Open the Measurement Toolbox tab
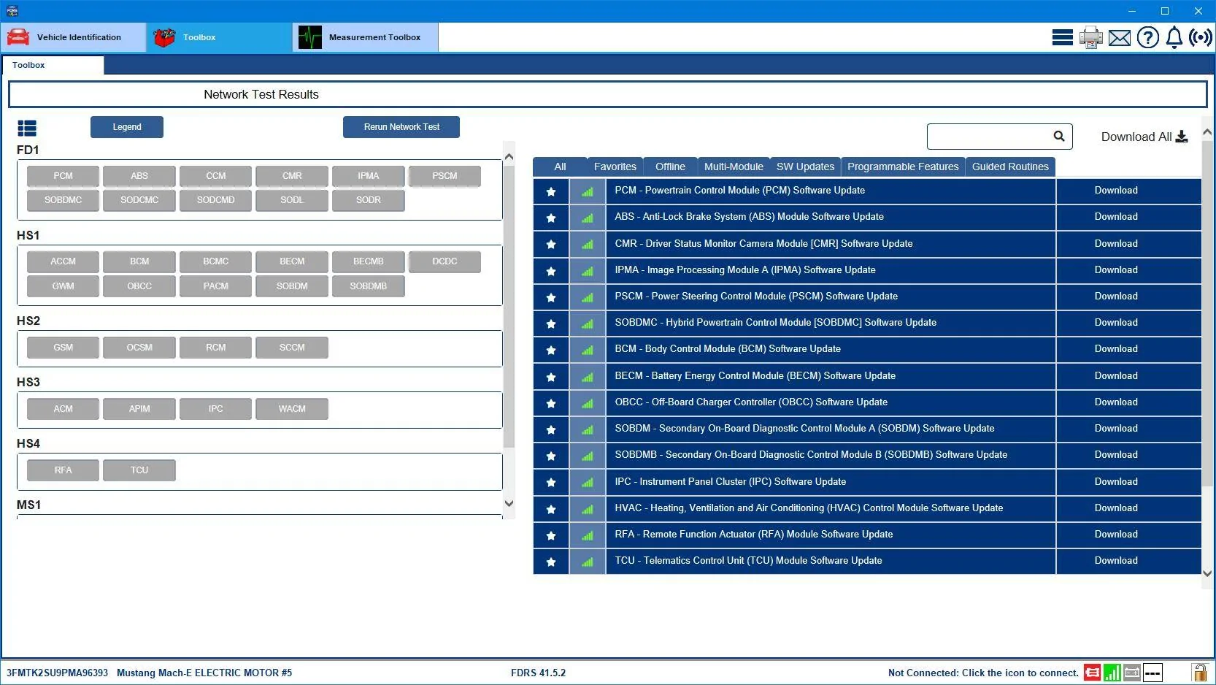The height and width of the screenshot is (685, 1216). click(366, 37)
